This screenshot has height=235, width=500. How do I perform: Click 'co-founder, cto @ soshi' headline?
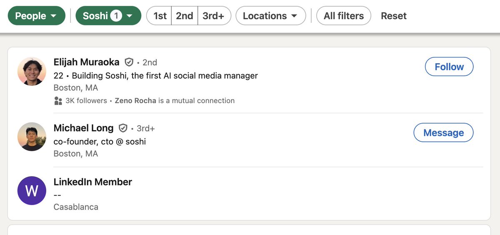pos(100,141)
